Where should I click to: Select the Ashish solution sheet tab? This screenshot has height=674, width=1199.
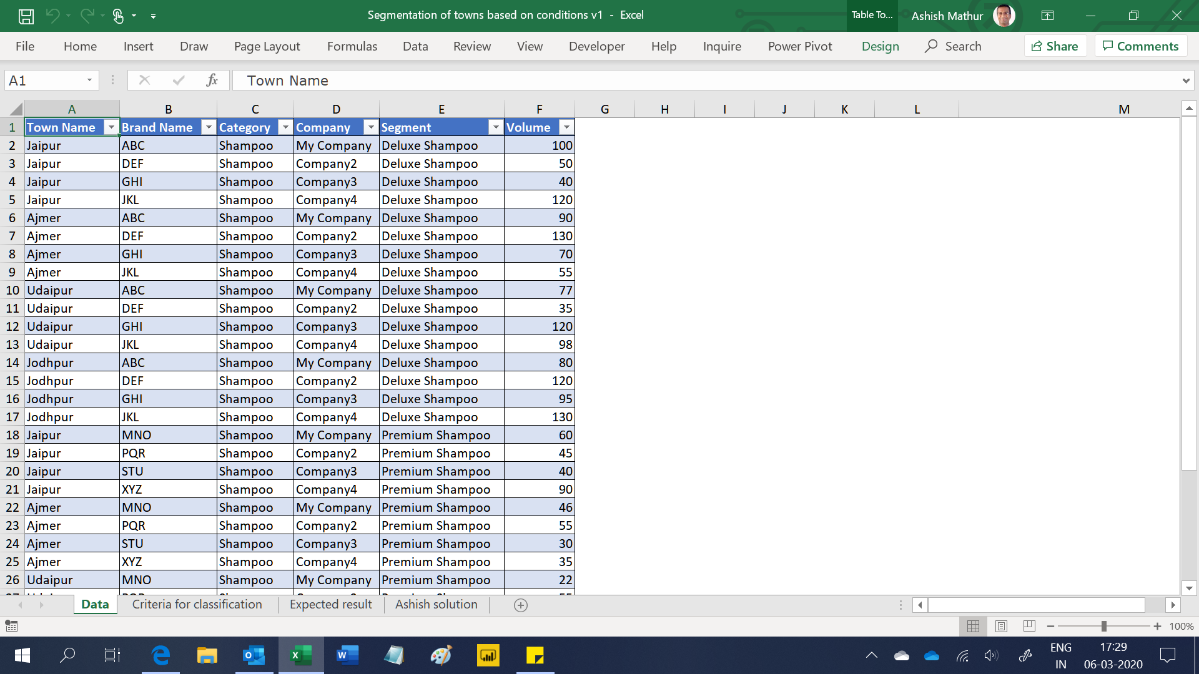[436, 604]
